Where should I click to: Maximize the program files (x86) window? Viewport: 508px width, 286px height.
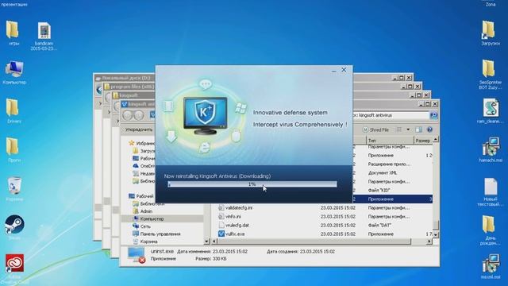tap(410, 87)
